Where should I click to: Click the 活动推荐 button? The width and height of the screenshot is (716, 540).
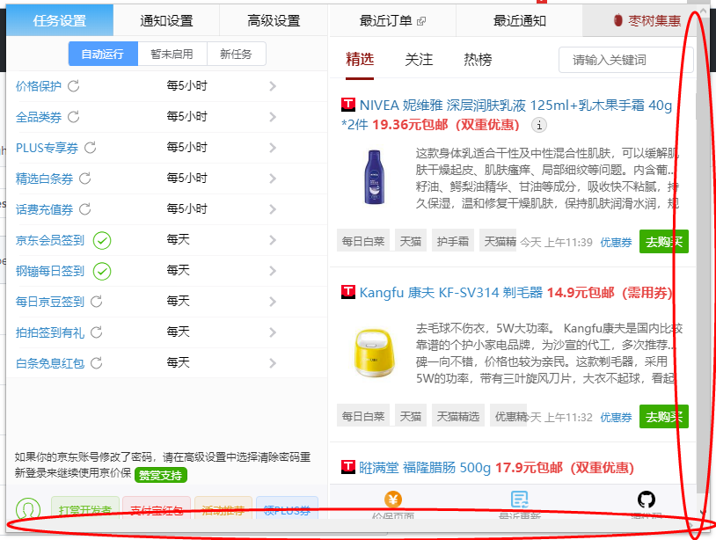[x=223, y=509]
